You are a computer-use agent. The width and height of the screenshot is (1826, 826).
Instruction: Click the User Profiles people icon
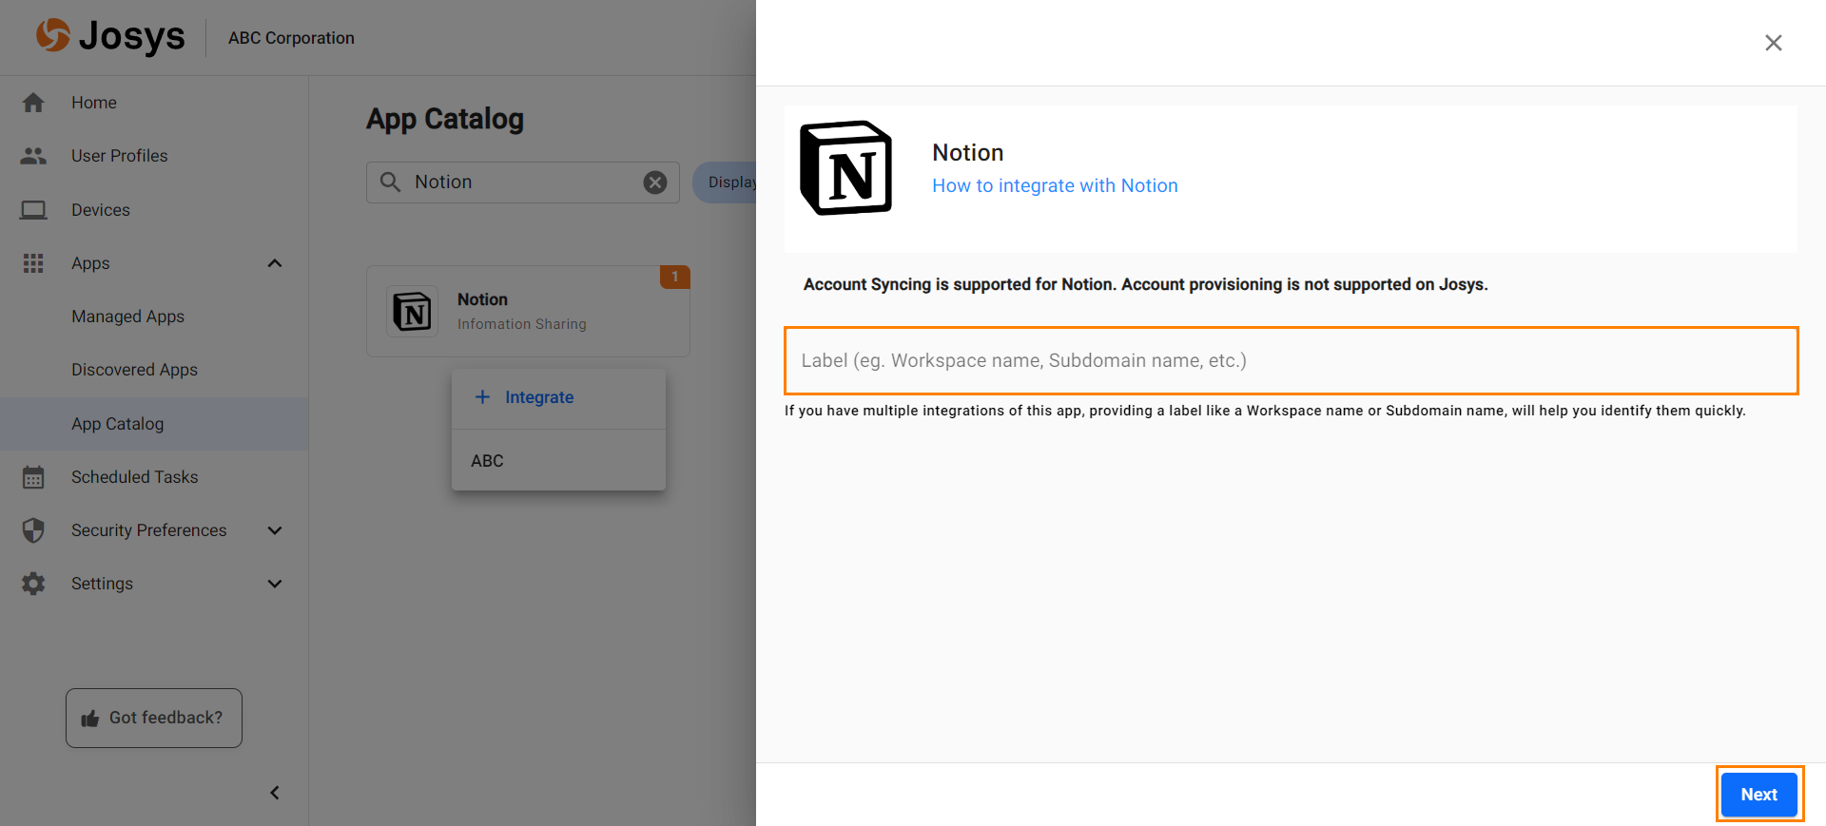click(33, 156)
